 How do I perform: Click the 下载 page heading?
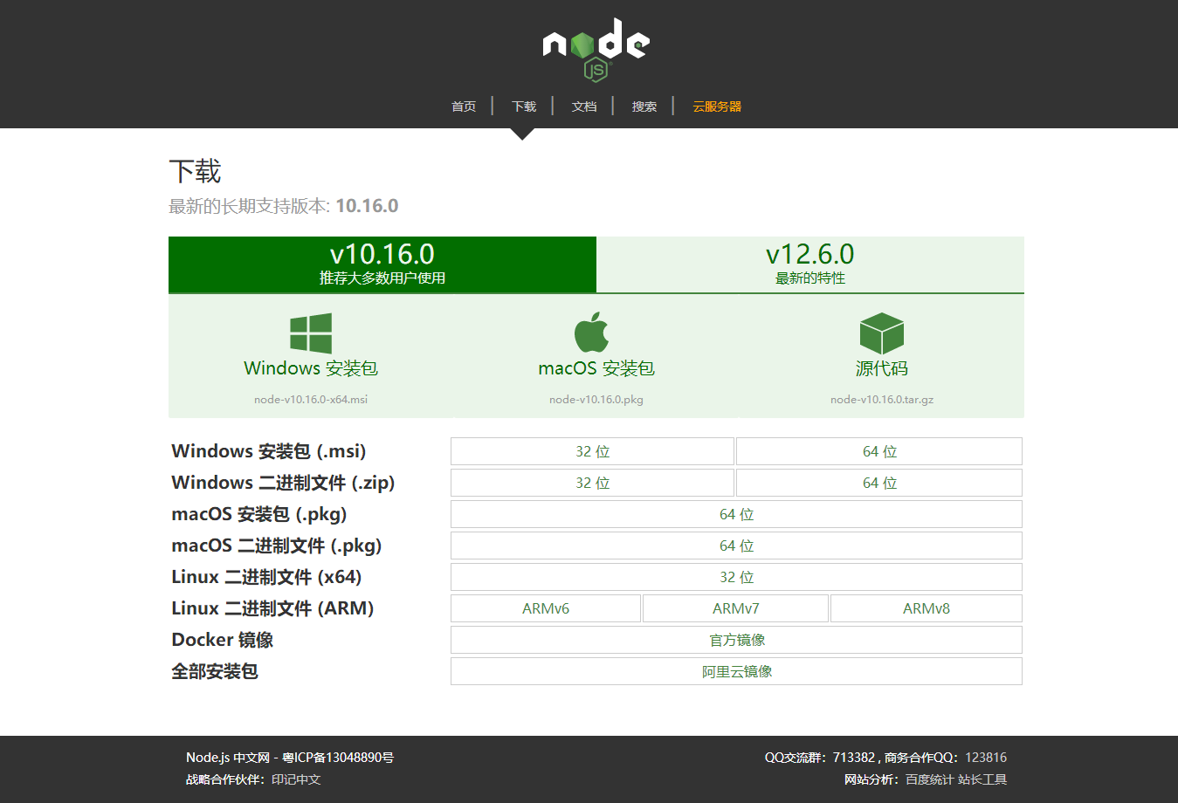[195, 171]
